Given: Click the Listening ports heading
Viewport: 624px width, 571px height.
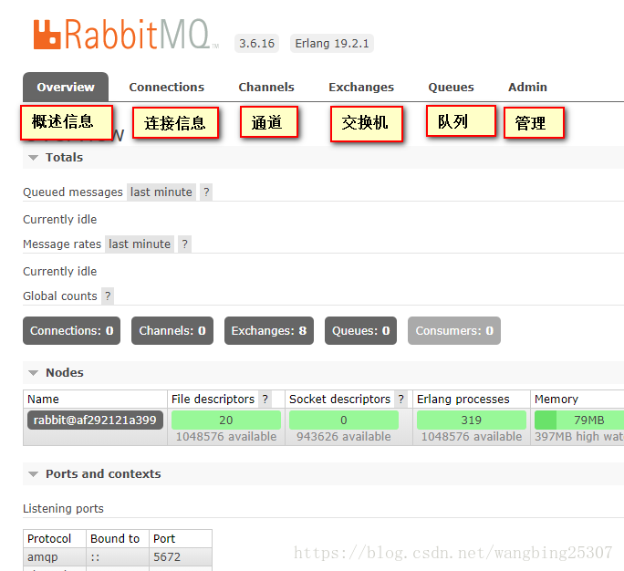Looking at the screenshot, I should 63,509.
